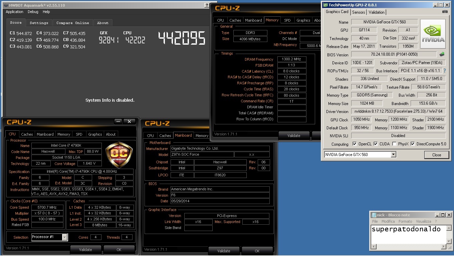Screen dimensions: 454x256
Task: Click the Notepad title bar notebook icon
Action: tap(374, 215)
